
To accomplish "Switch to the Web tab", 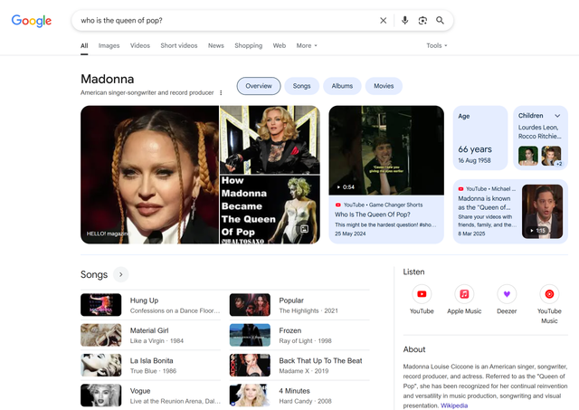I will [280, 46].
